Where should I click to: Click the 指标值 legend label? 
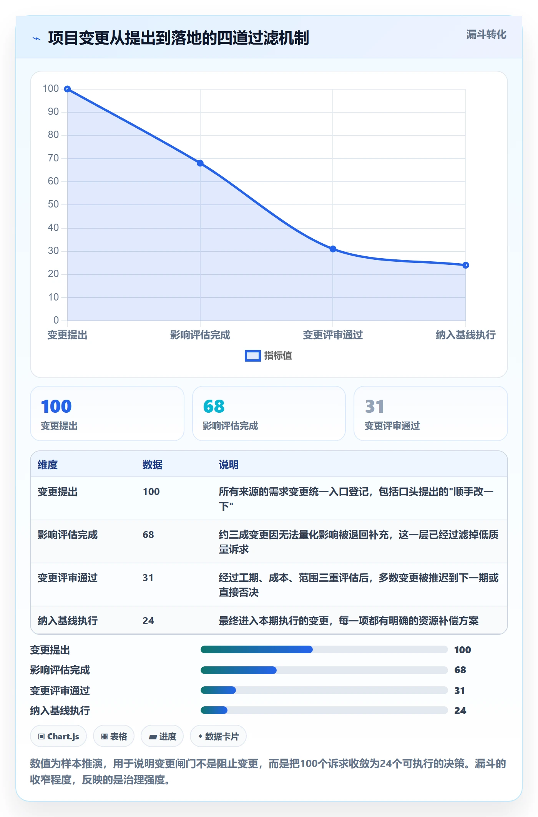coord(278,356)
